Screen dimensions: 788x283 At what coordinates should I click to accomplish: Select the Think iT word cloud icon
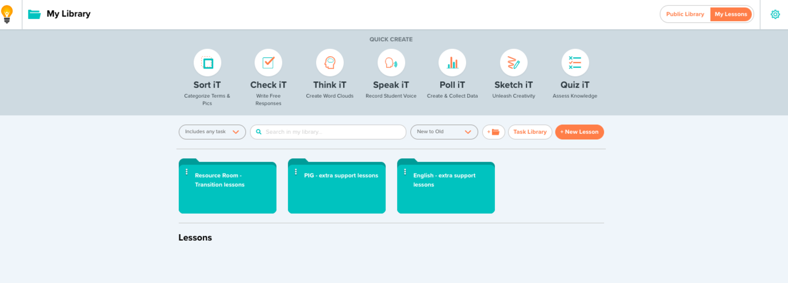(330, 63)
